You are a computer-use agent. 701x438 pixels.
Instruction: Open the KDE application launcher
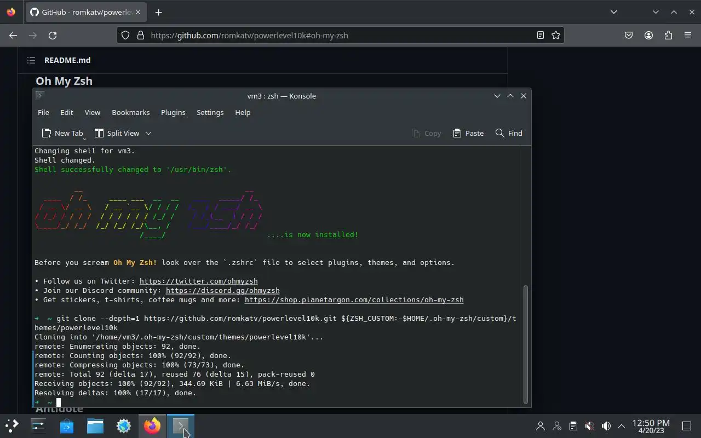pyautogui.click(x=12, y=425)
